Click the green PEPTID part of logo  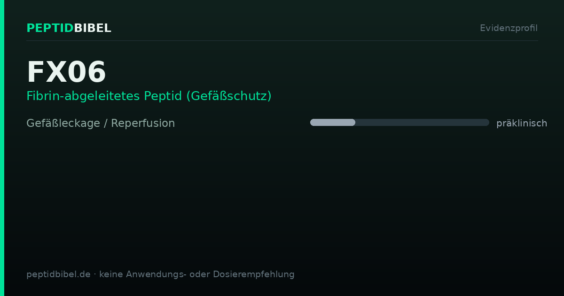pos(50,28)
